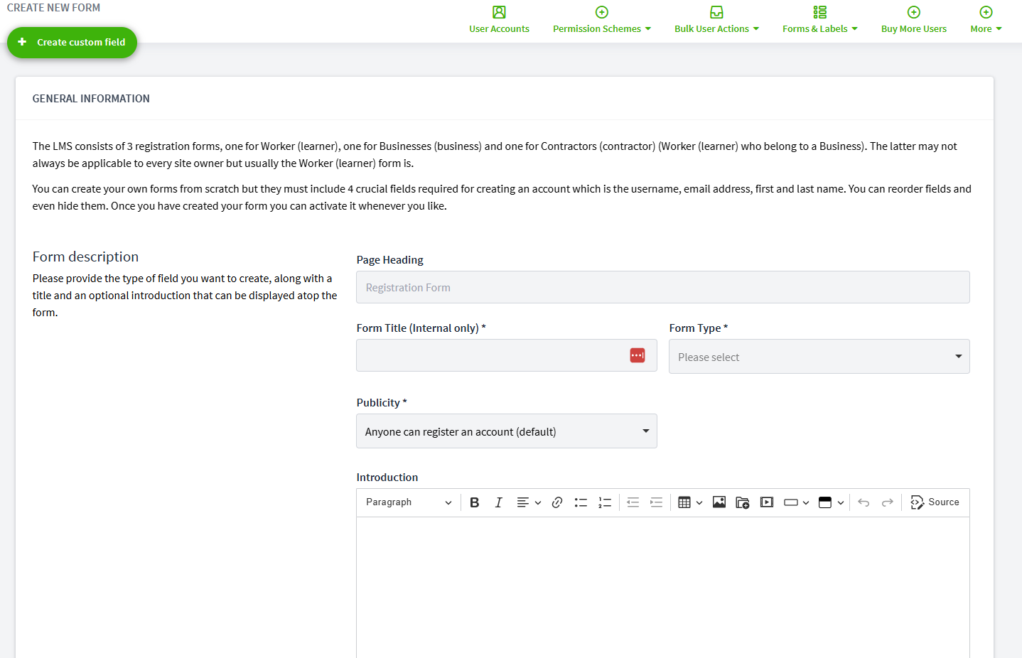Open the panel box insert dropdown
1022x658 pixels.
[832, 502]
